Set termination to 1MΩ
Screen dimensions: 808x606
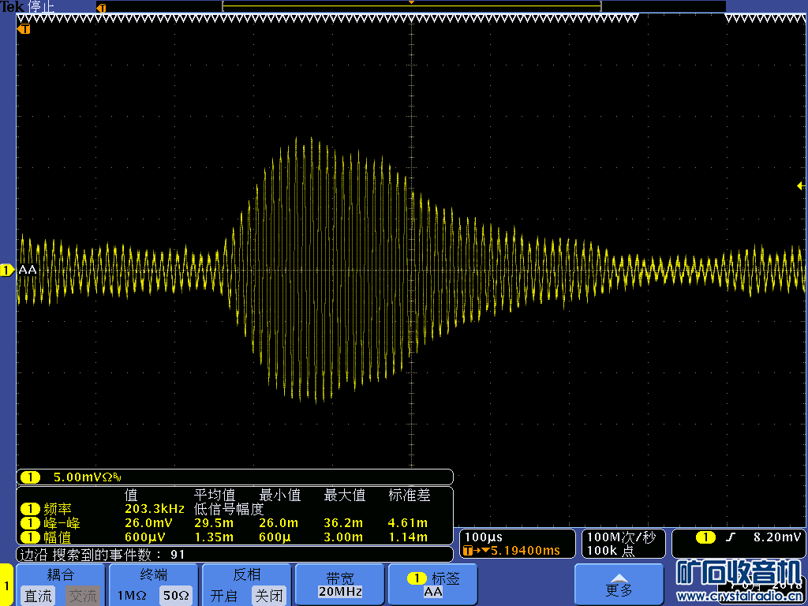tap(132, 596)
